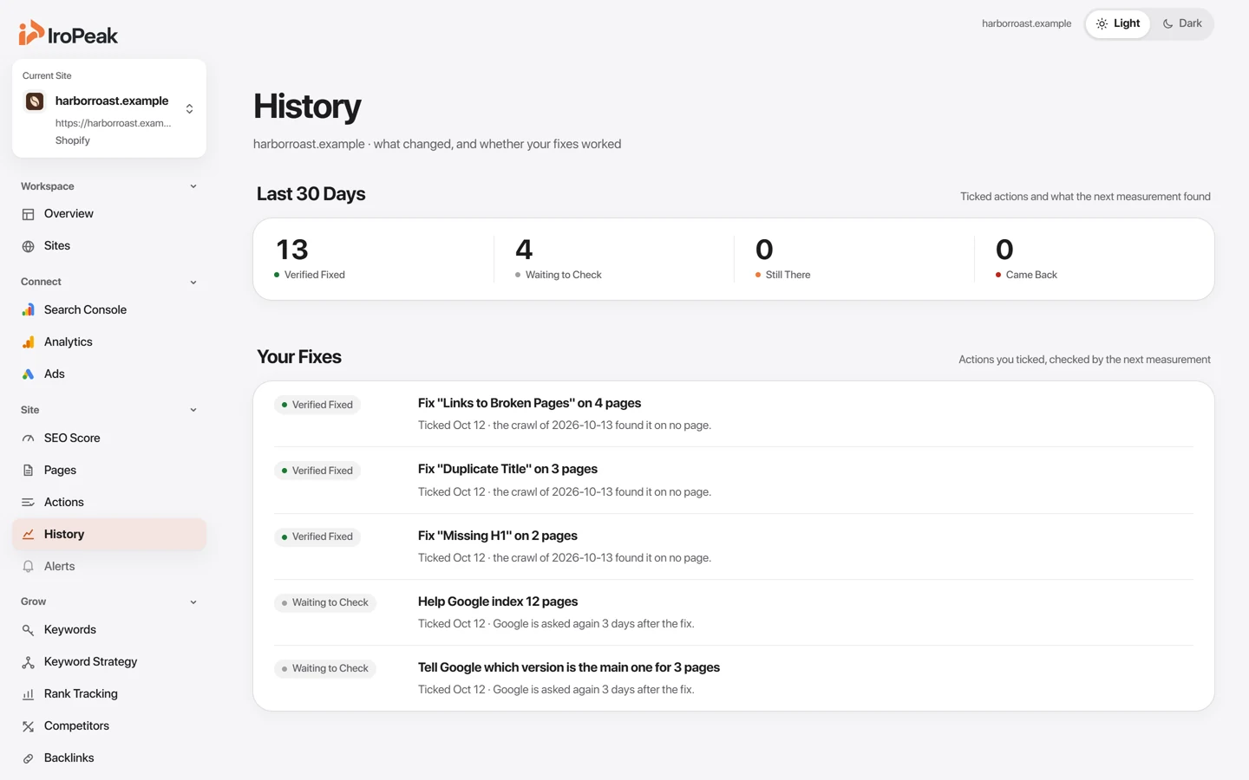Click the Keywords magnifier icon
This screenshot has width=1249, height=780.
(28, 630)
